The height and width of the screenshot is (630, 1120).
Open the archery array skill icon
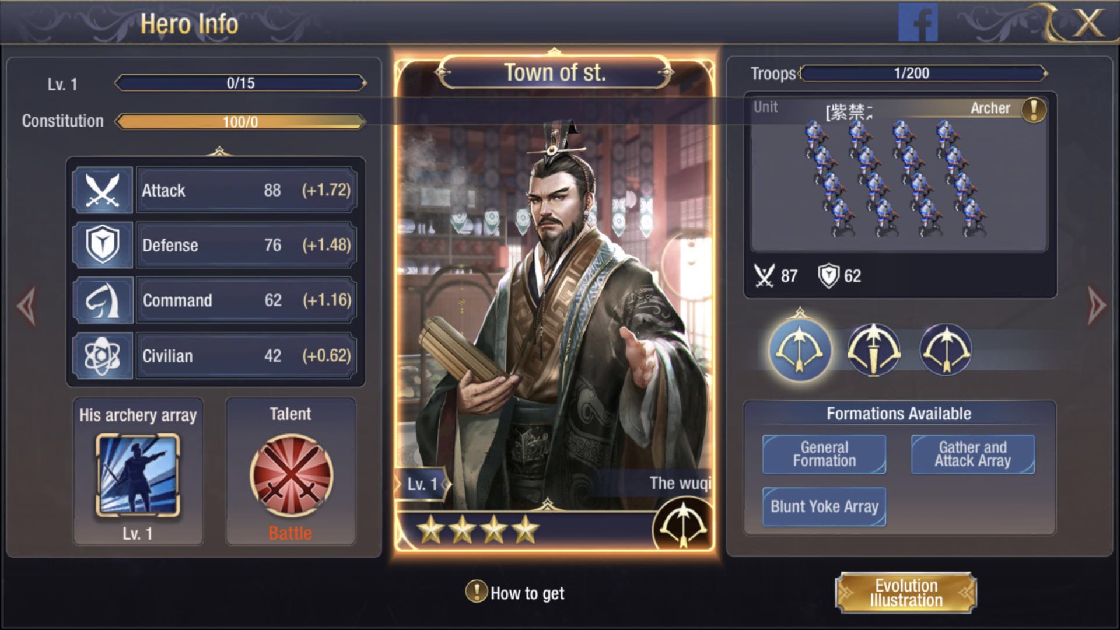pyautogui.click(x=138, y=475)
